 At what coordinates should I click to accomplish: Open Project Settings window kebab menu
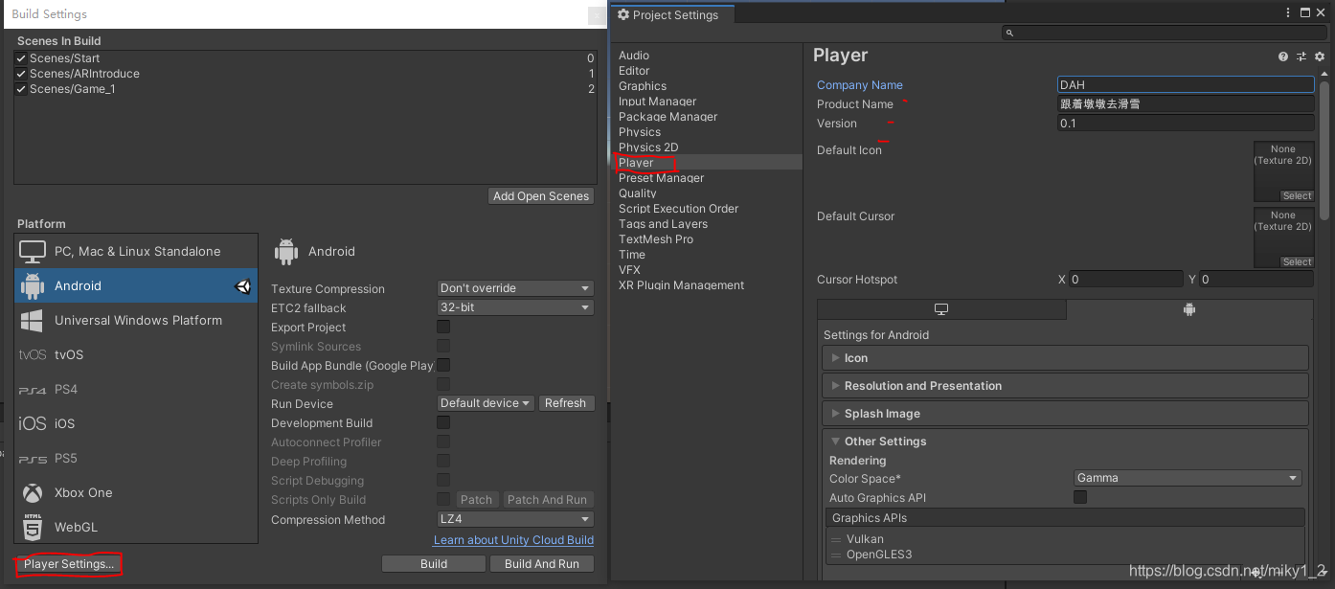pyautogui.click(x=1288, y=13)
